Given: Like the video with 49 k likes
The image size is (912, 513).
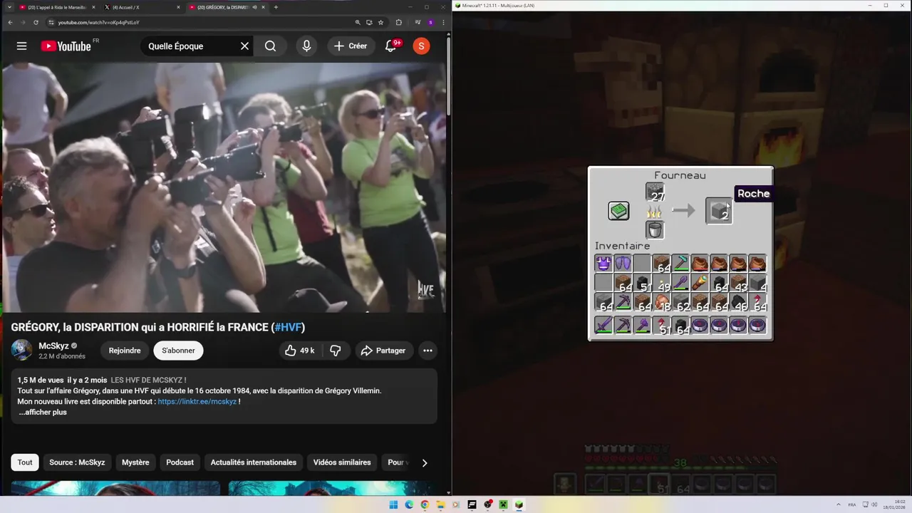Looking at the screenshot, I should tap(299, 351).
